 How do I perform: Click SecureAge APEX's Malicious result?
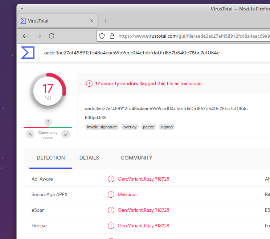point(128,195)
